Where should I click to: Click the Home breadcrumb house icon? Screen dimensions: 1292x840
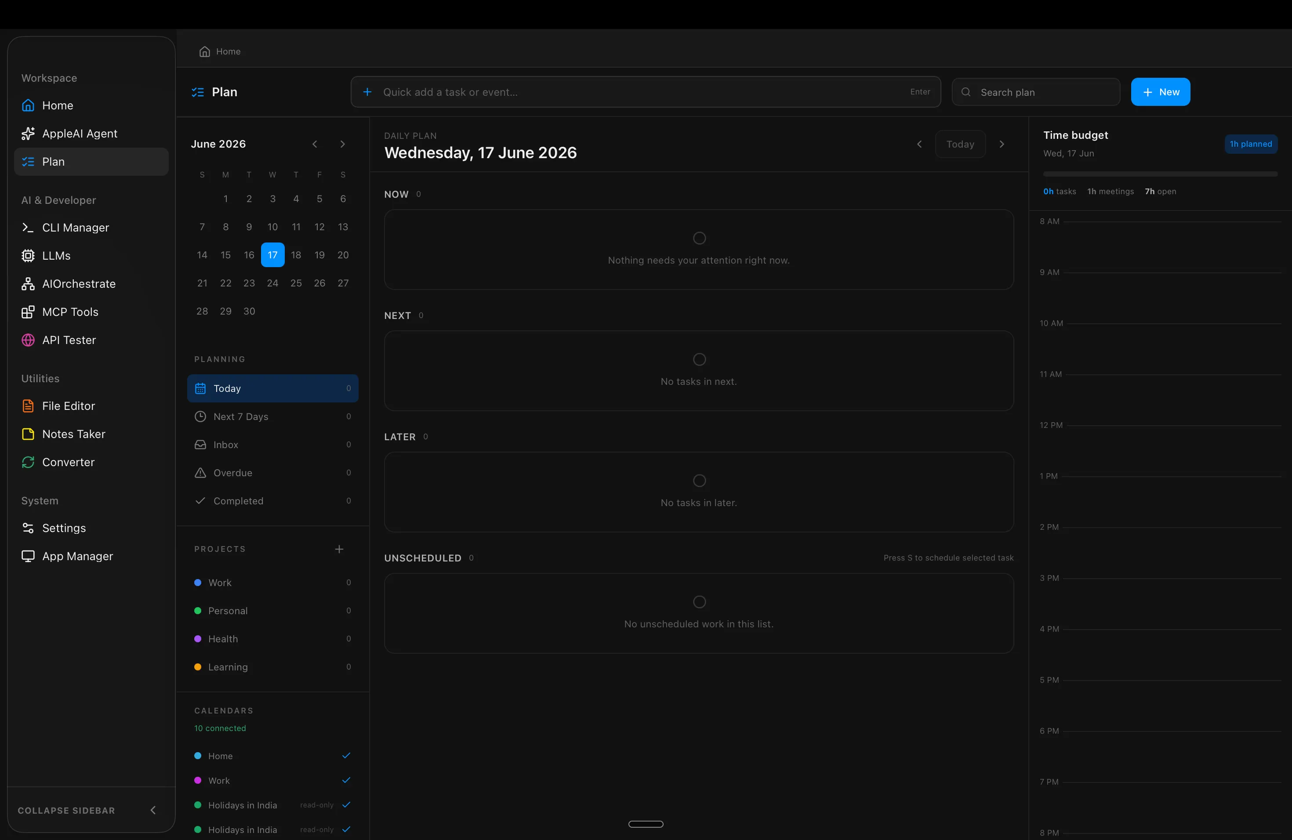[x=205, y=51]
